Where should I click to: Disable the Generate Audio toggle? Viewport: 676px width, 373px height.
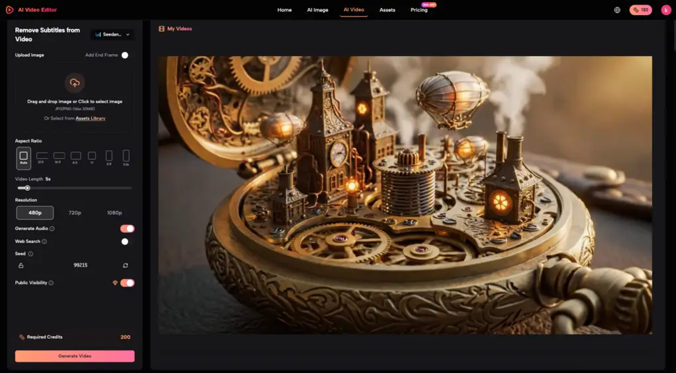[x=127, y=228]
